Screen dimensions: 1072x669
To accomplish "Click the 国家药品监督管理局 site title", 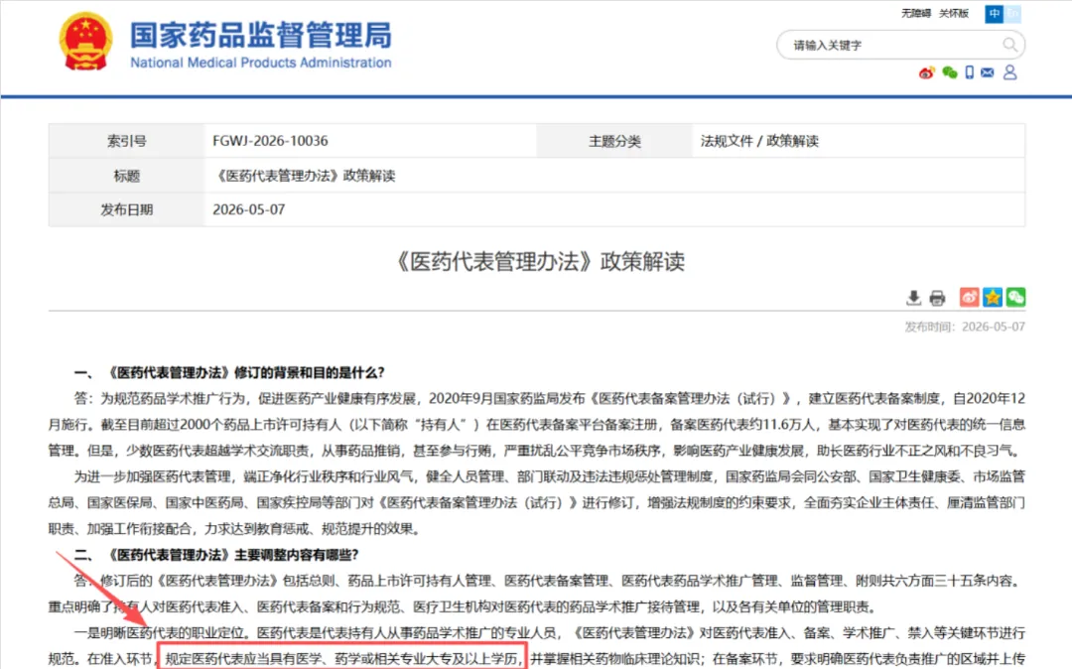I will tap(260, 35).
